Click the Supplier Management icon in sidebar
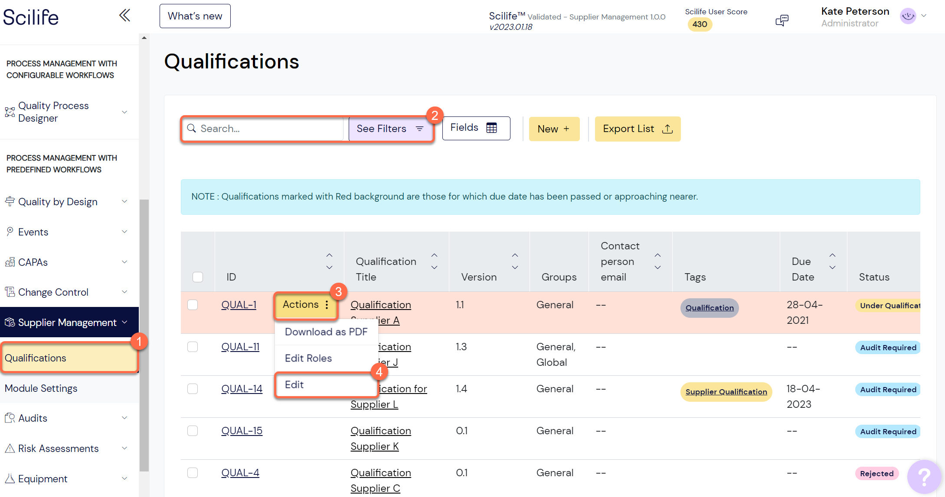This screenshot has height=497, width=945. (10, 322)
